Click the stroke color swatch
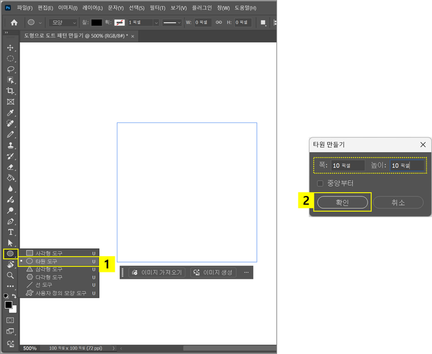Screen dimensions: 432x354 pyautogui.click(x=119, y=22)
